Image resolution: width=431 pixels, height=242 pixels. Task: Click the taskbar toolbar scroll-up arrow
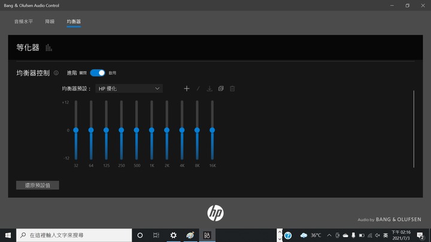tap(280, 232)
